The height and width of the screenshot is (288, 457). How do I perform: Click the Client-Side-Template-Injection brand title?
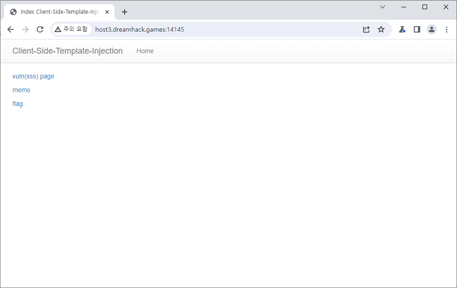coord(68,51)
